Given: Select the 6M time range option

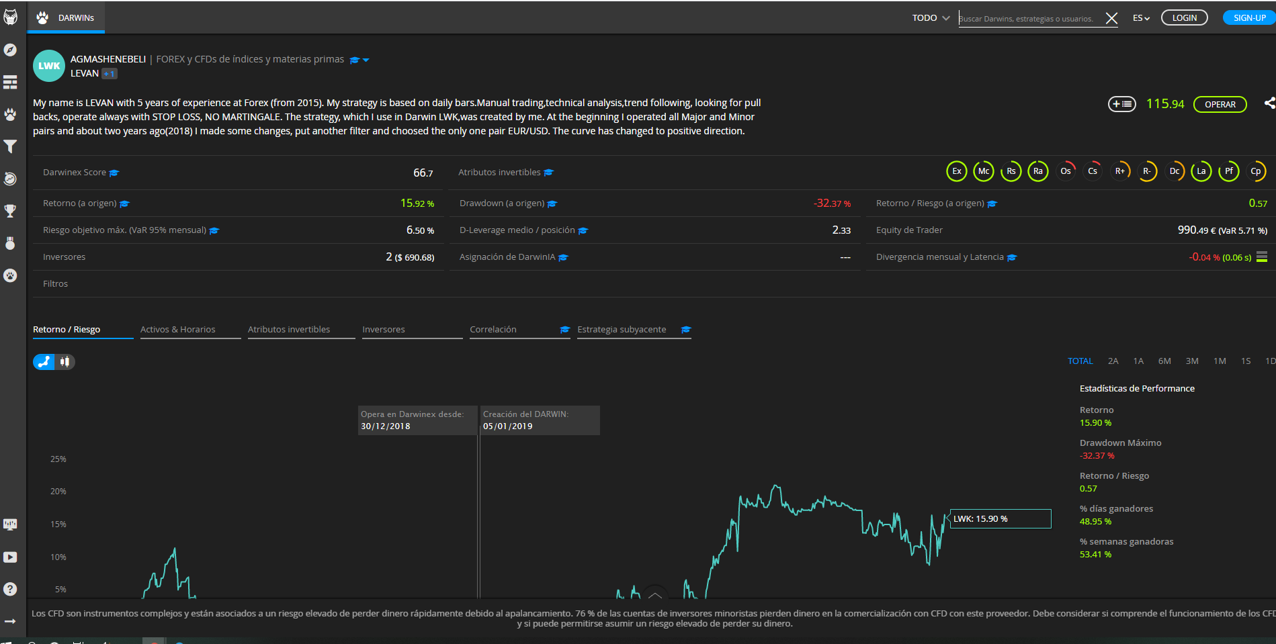Looking at the screenshot, I should coord(1164,361).
